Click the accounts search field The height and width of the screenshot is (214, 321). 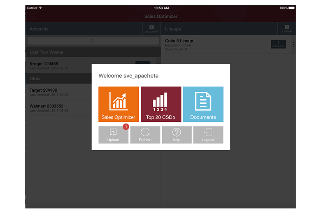point(93,41)
